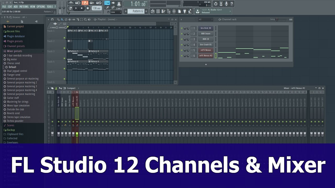Select the playlist slip tool

tap(74, 19)
